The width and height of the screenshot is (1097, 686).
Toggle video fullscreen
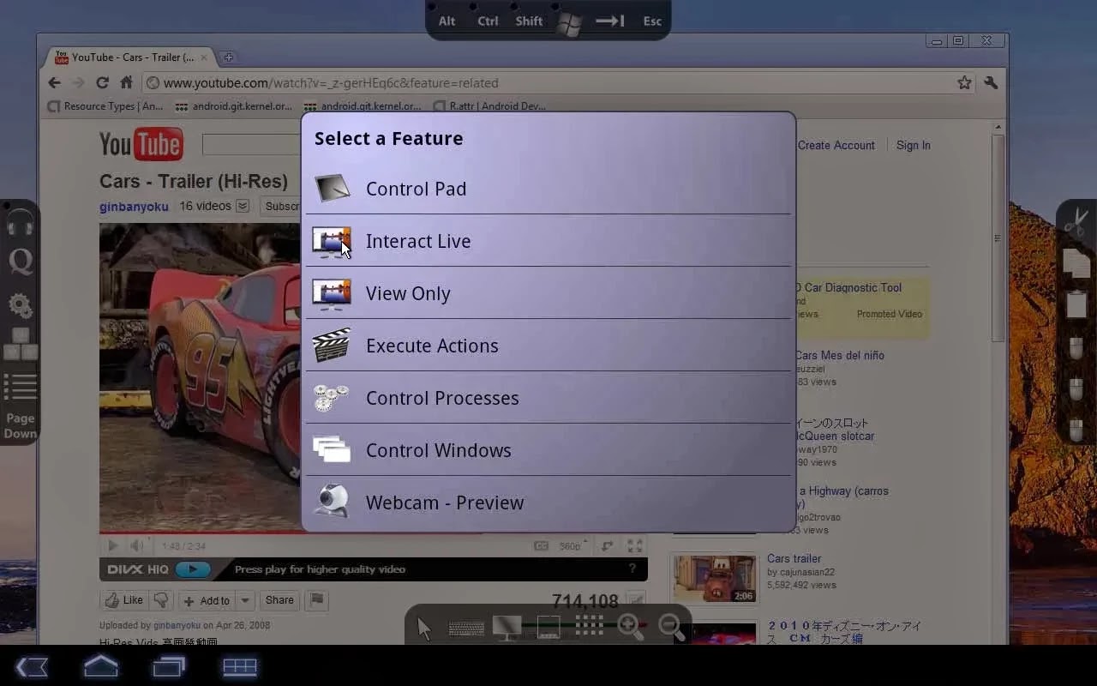click(635, 545)
